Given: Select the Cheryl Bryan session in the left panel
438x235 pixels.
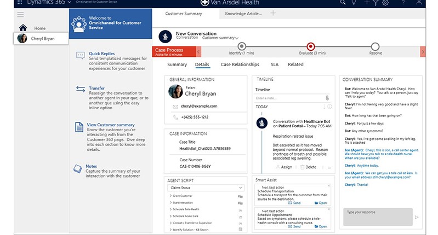Looking at the screenshot, I should tap(41, 38).
